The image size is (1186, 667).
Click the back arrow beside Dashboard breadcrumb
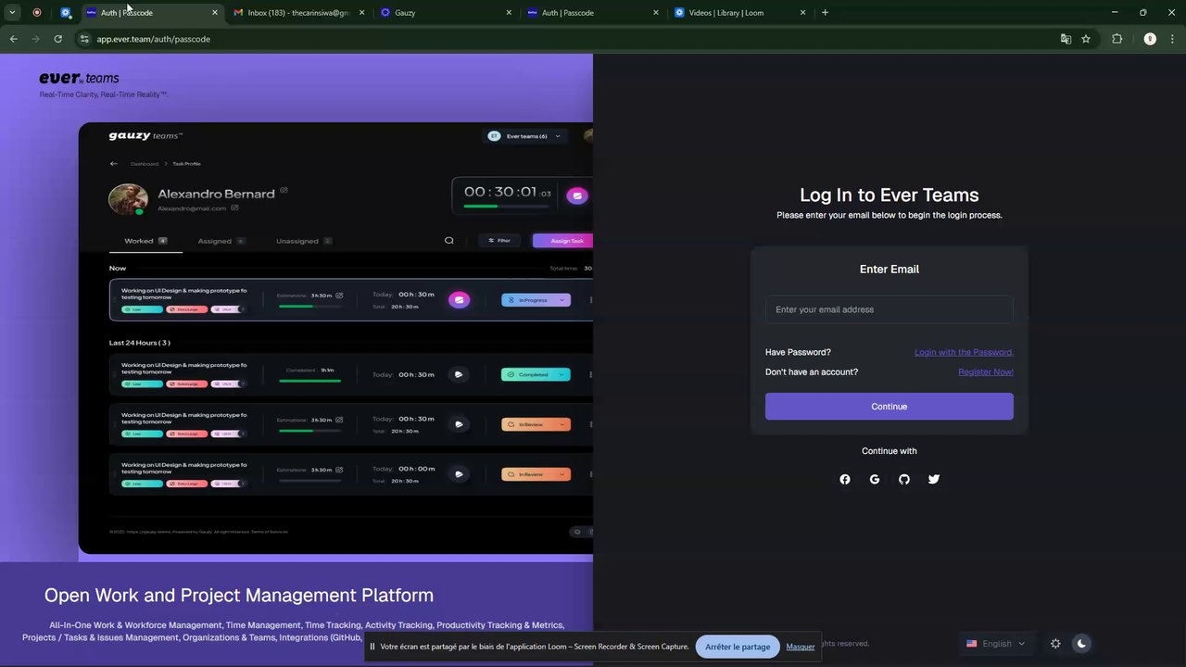click(114, 164)
